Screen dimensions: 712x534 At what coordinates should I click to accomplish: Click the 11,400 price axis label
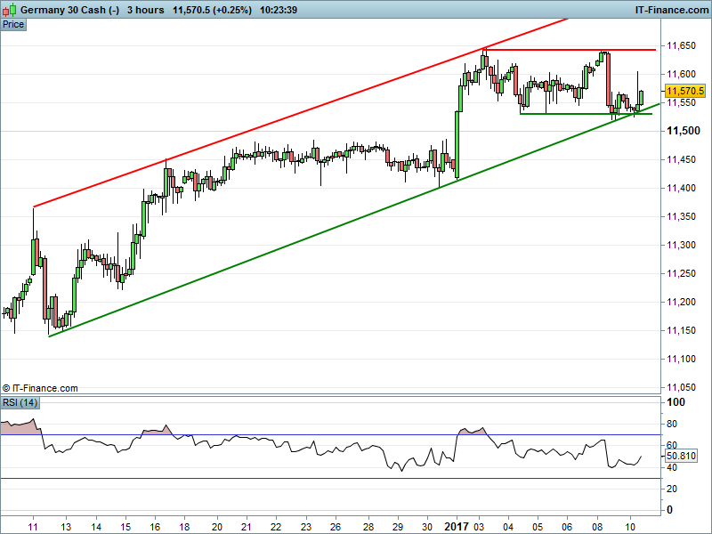click(x=681, y=188)
